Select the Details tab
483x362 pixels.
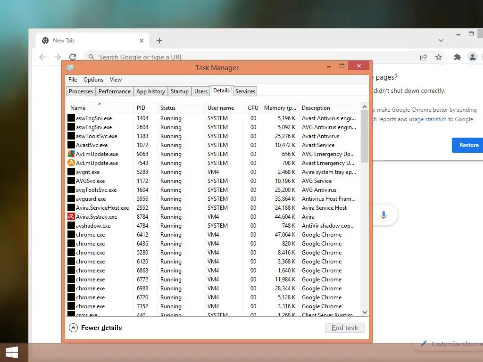coord(222,90)
